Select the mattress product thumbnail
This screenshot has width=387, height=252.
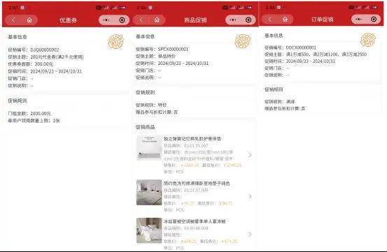[149, 148]
